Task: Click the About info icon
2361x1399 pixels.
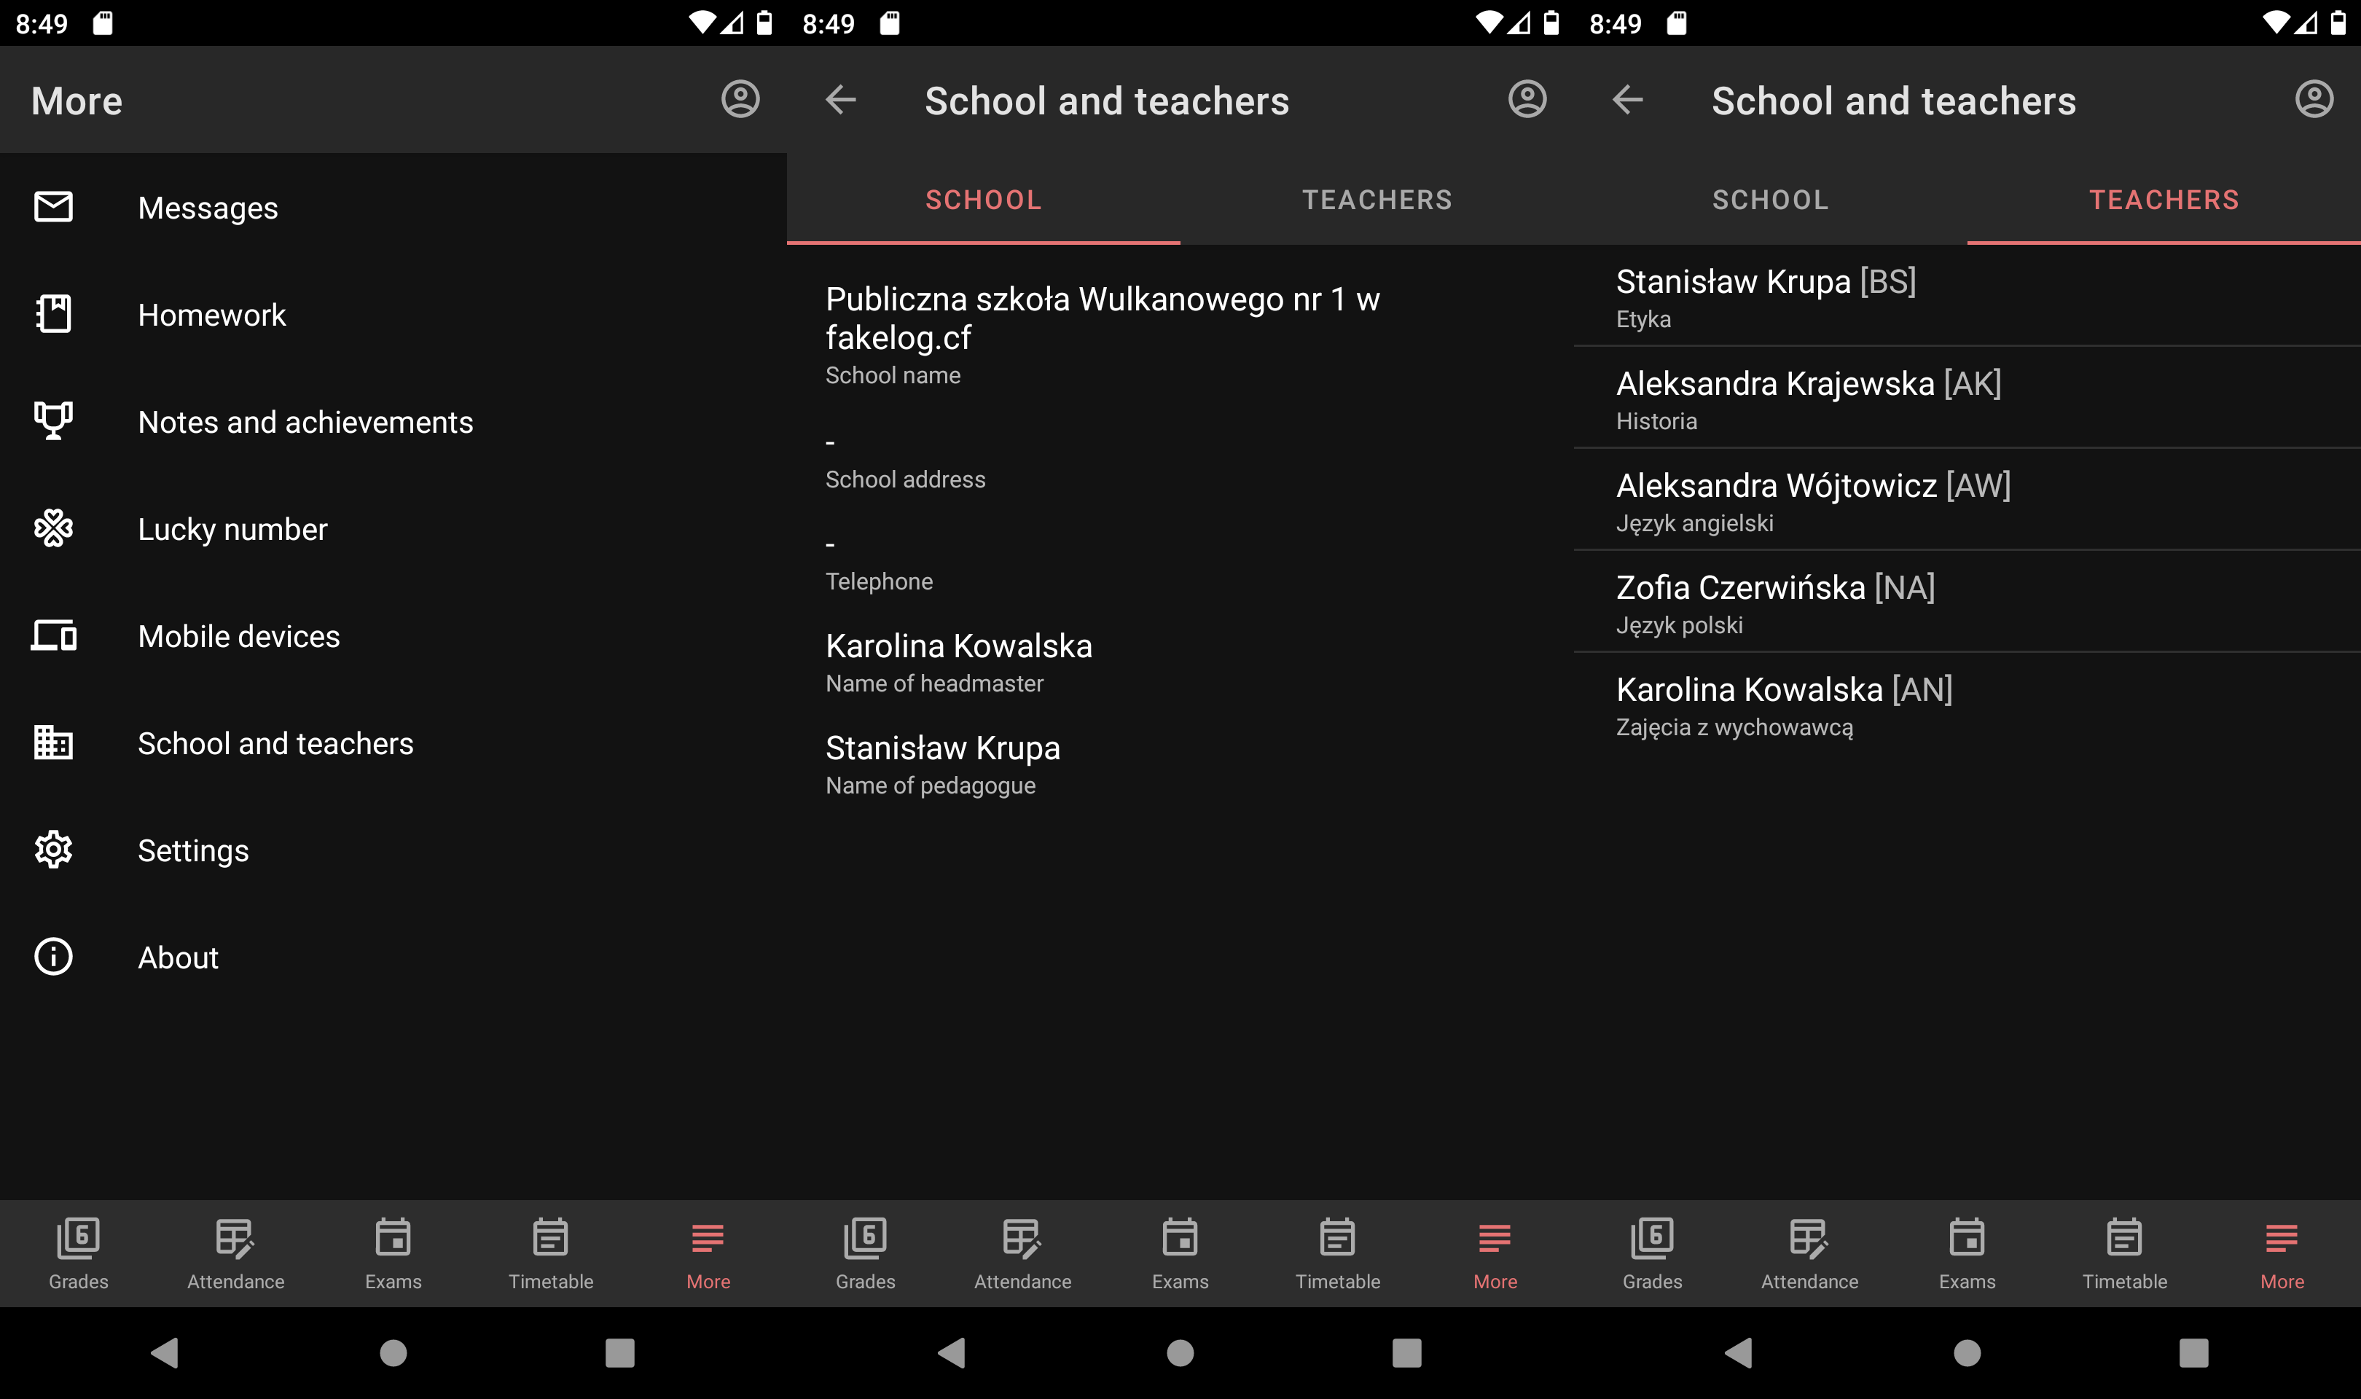Action: (54, 956)
